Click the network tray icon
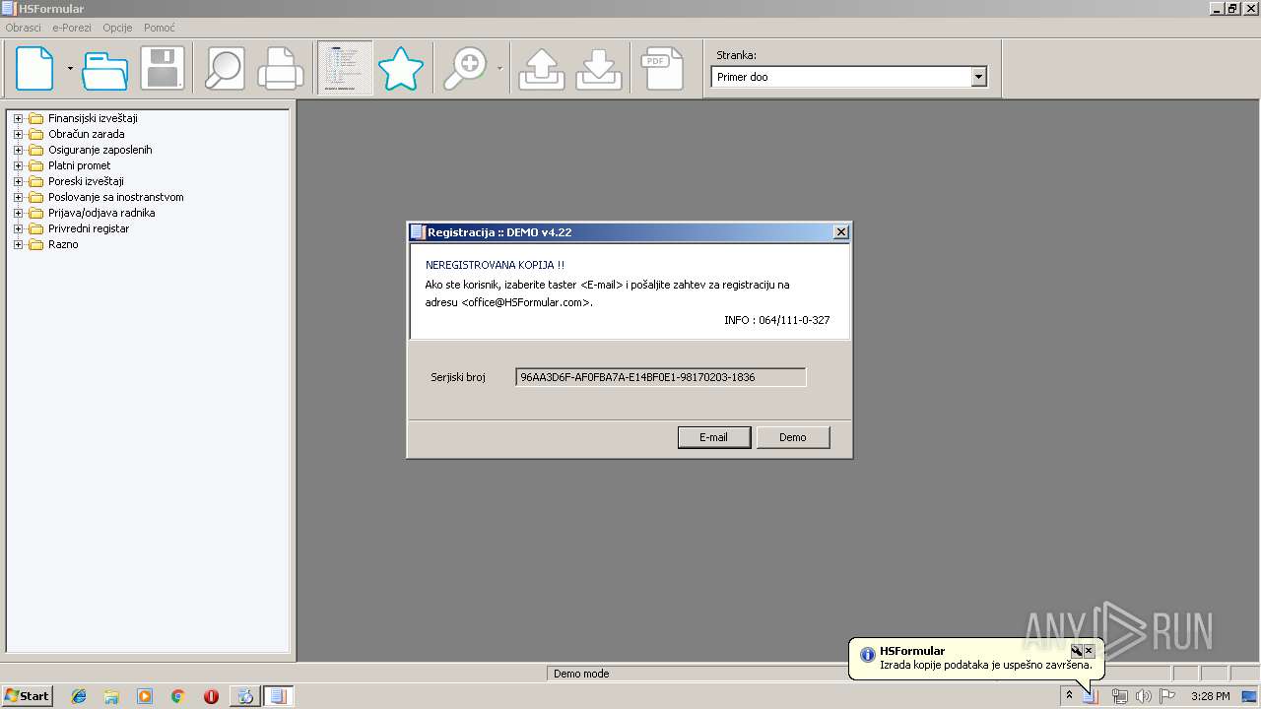Viewport: 1261px width, 709px height. [1120, 696]
